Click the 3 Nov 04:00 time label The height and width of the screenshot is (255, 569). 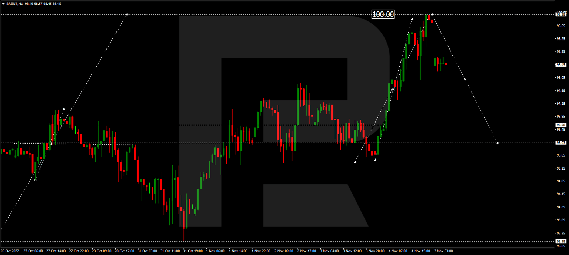click(330, 251)
